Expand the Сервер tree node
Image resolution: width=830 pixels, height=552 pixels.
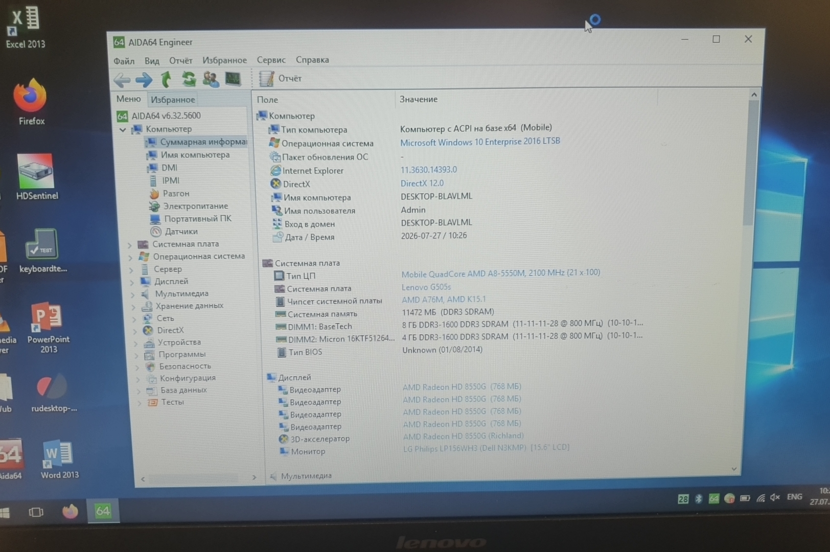[x=131, y=270]
